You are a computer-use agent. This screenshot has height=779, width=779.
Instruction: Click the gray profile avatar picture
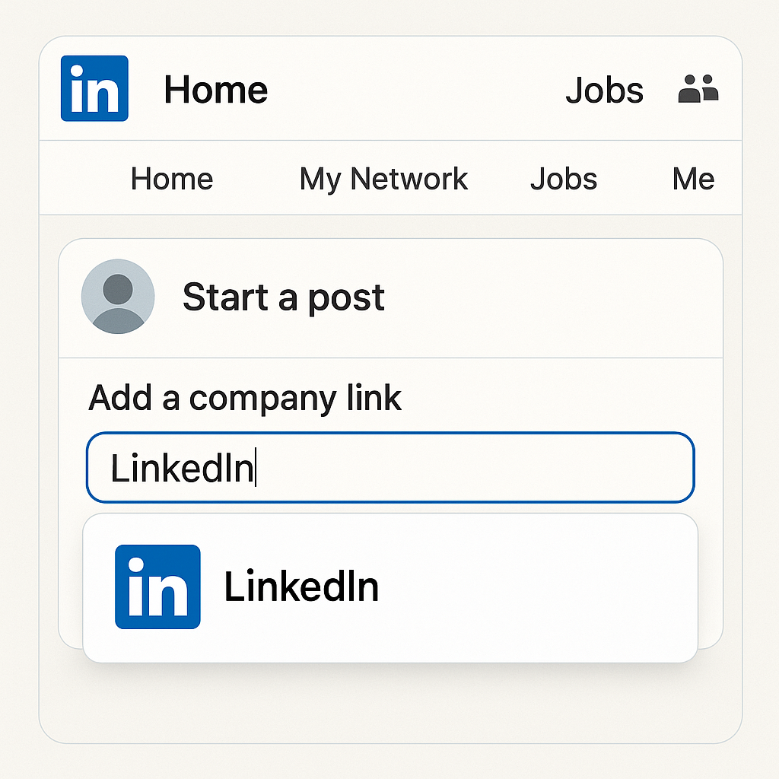118,296
